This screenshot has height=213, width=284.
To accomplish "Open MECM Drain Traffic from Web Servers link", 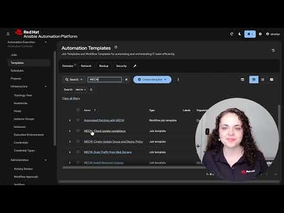I will [x=108, y=152].
